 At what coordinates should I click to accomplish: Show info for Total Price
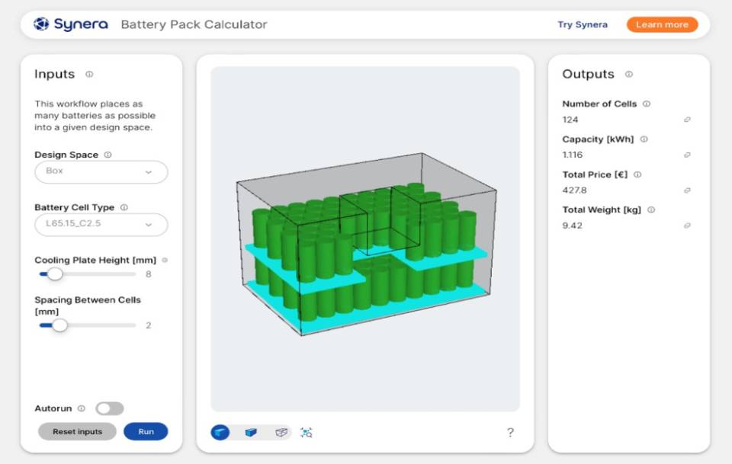coord(637,175)
